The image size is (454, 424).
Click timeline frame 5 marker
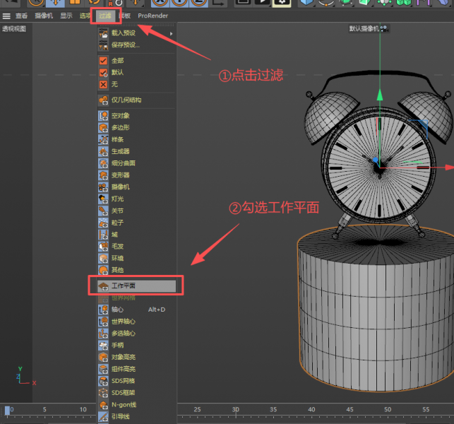[44, 409]
